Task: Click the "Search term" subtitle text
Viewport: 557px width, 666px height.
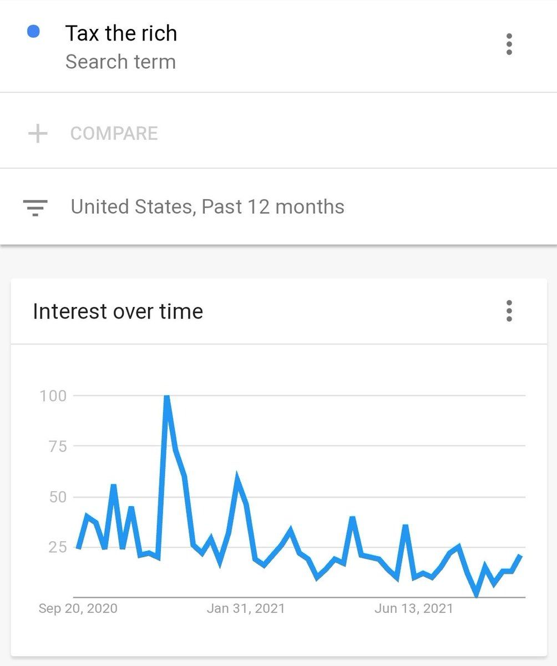Action: tap(120, 62)
